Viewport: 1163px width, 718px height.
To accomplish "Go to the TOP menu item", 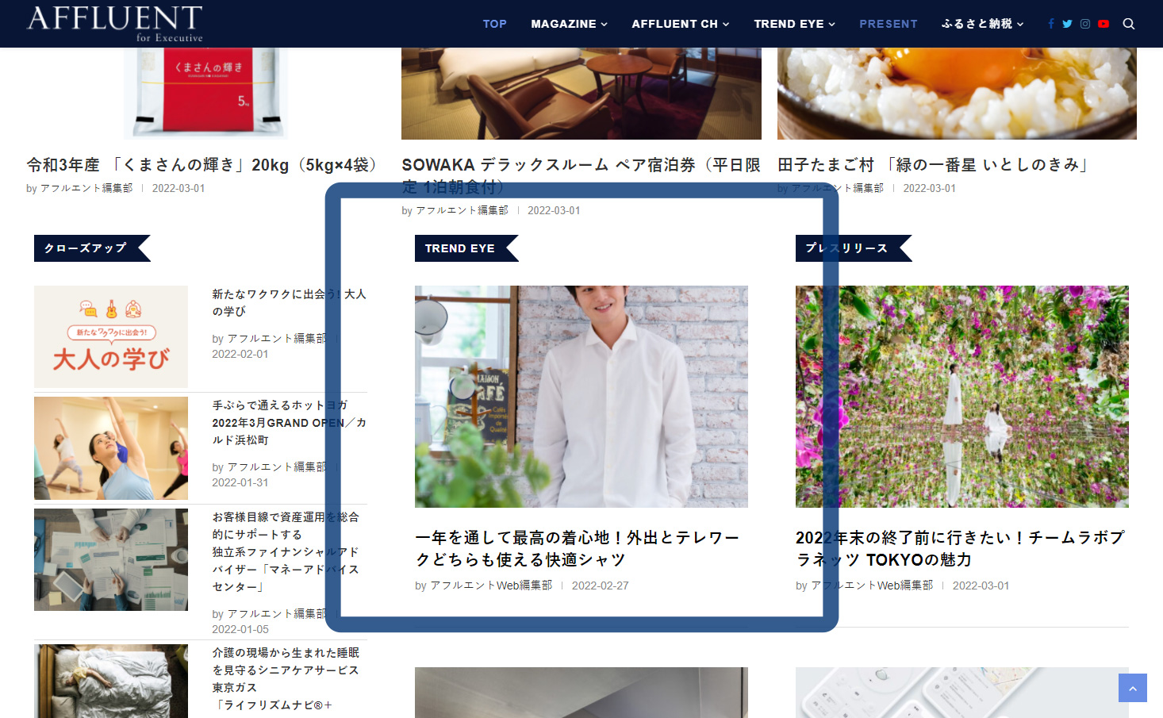I will point(494,24).
